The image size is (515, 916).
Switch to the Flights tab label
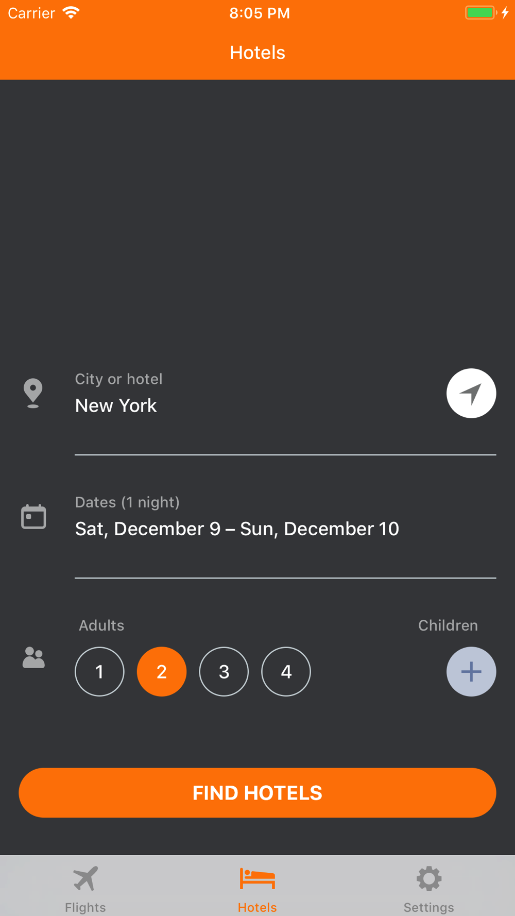point(85,907)
